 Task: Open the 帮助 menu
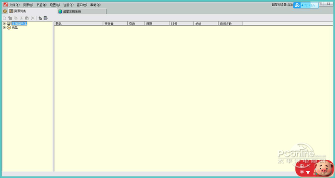(x=95, y=5)
